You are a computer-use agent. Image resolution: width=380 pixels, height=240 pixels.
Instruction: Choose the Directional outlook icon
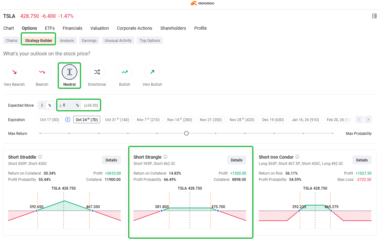pyautogui.click(x=97, y=72)
